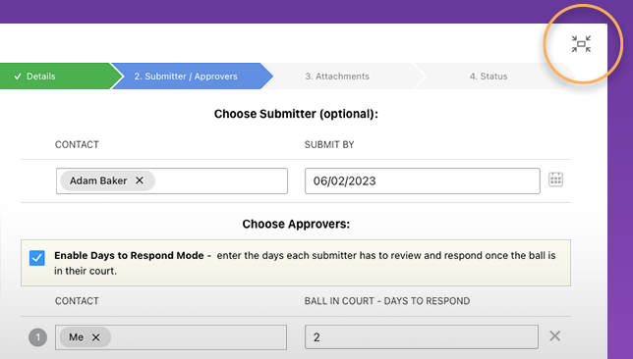Click the "Choose Submitter (optional):" heading
This screenshot has height=359, width=633.
tap(296, 114)
